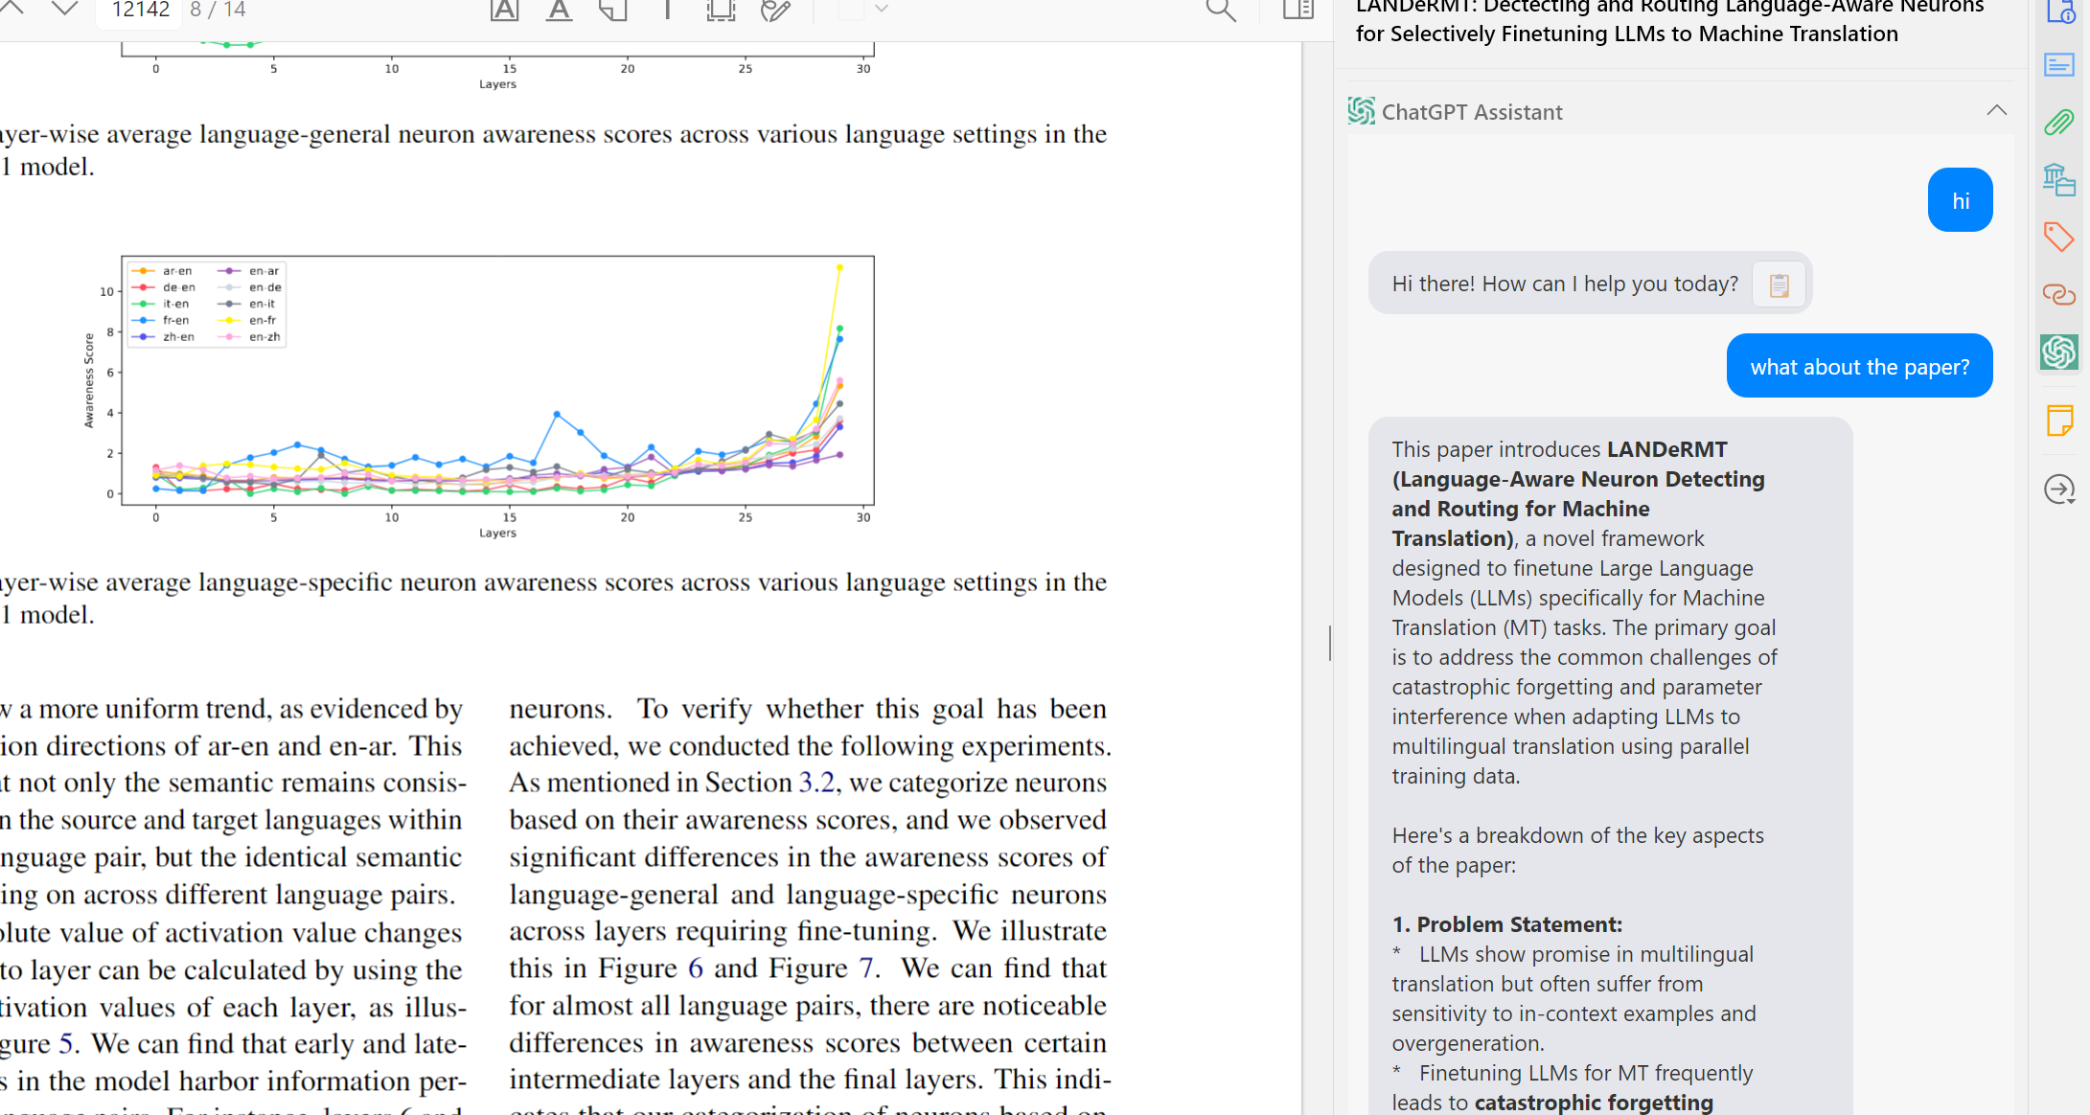2090x1115 pixels.
Task: Open the Tags section in side navigation
Action: coord(2059,237)
